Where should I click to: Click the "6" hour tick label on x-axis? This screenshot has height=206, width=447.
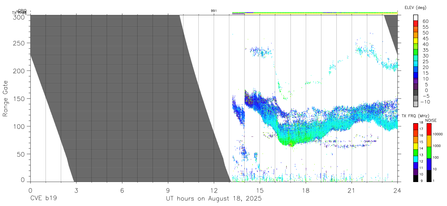[x=122, y=190]
